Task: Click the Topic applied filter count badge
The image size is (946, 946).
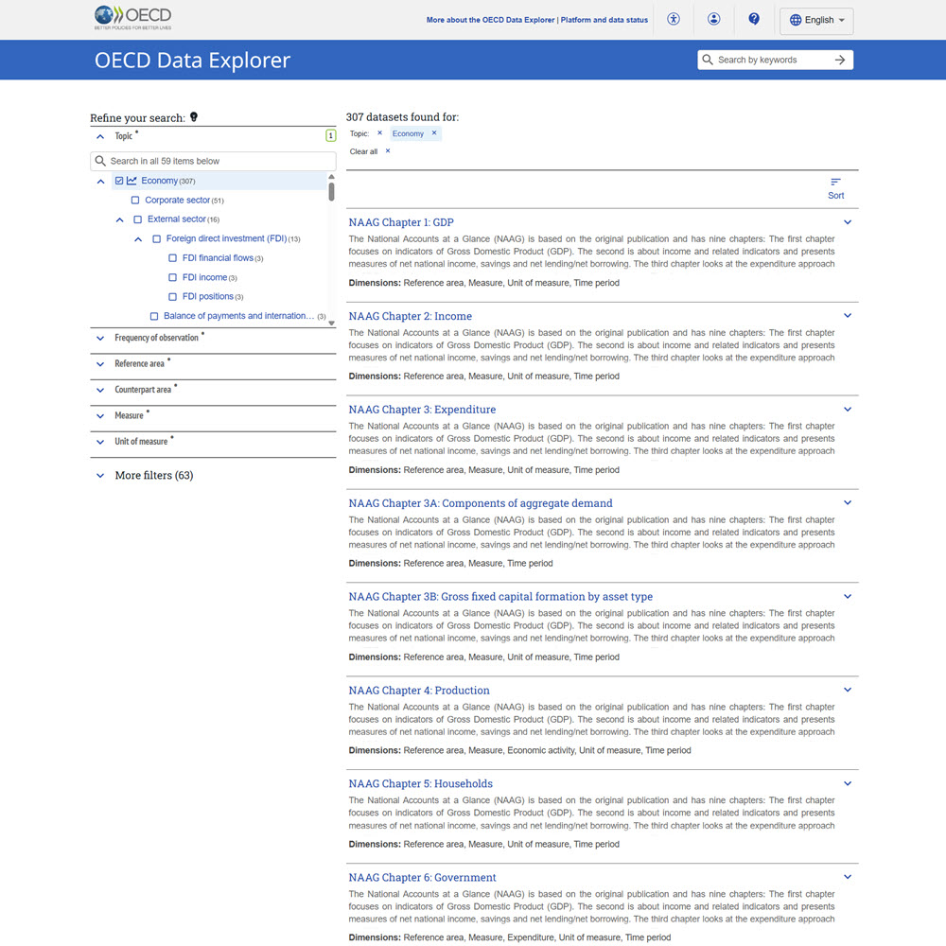Action: pyautogui.click(x=330, y=135)
